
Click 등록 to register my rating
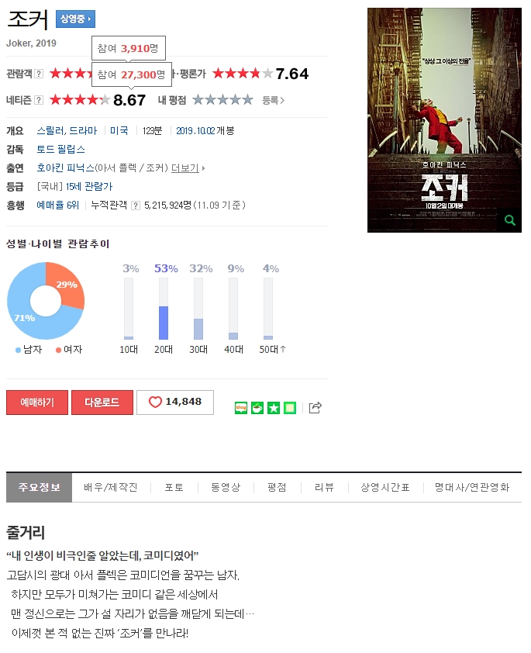[273, 100]
